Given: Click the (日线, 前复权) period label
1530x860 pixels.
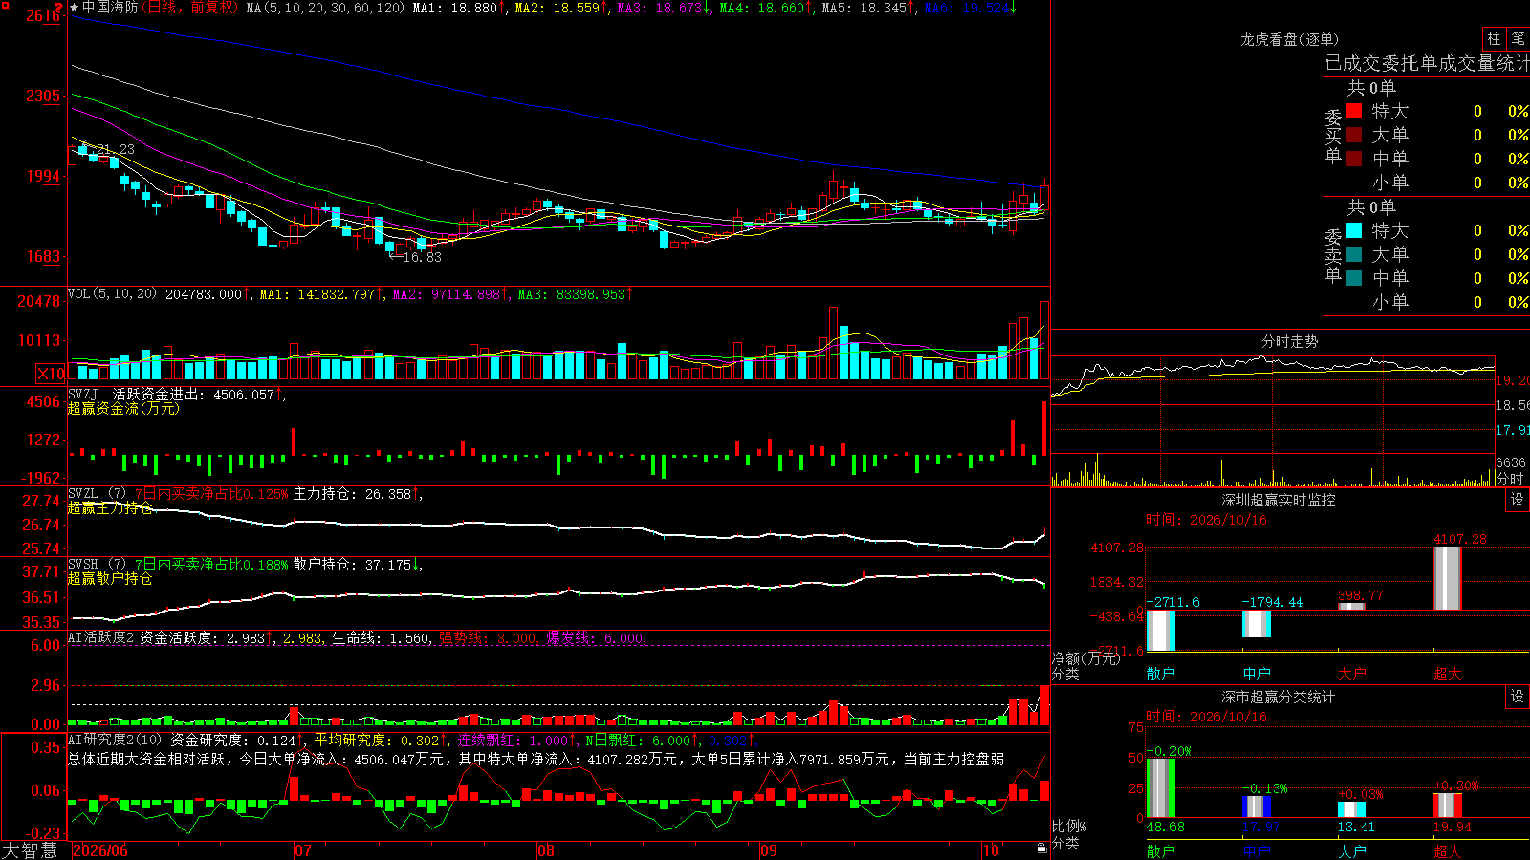Looking at the screenshot, I should pos(189,8).
